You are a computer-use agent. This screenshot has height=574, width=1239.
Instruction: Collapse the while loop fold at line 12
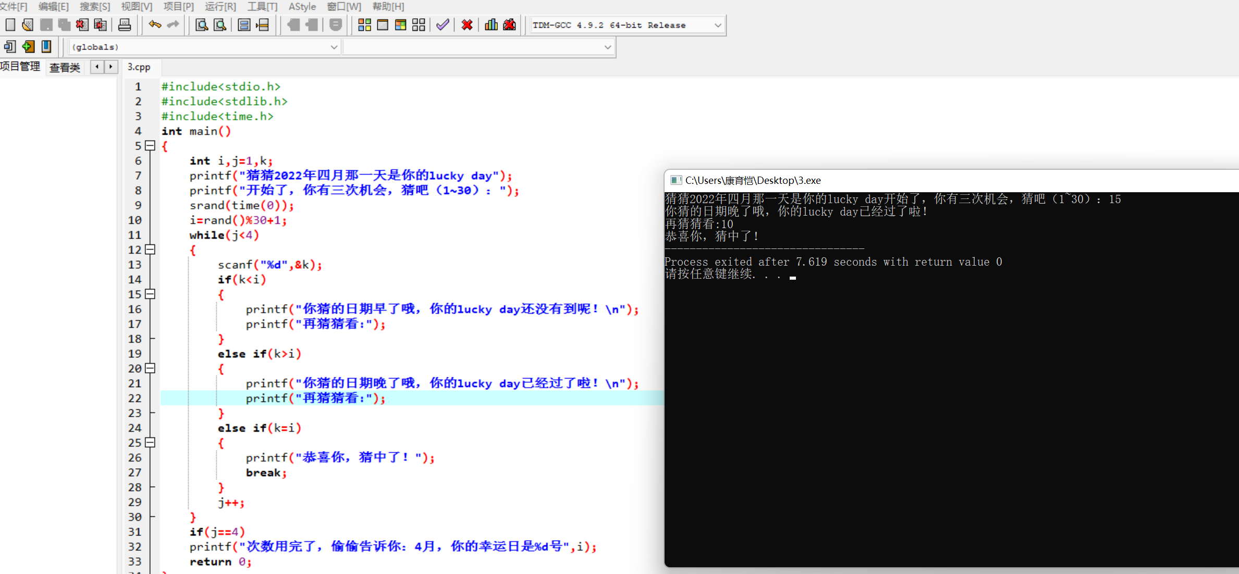(x=150, y=249)
